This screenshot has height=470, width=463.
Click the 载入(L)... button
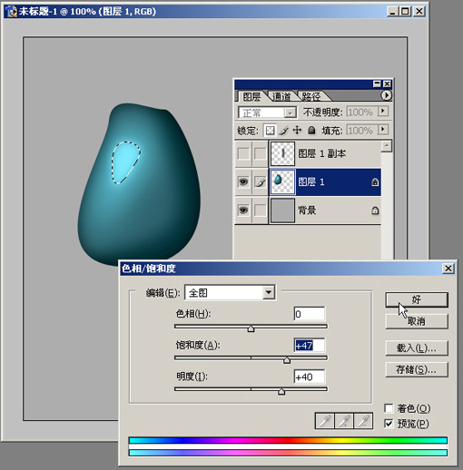tap(417, 348)
